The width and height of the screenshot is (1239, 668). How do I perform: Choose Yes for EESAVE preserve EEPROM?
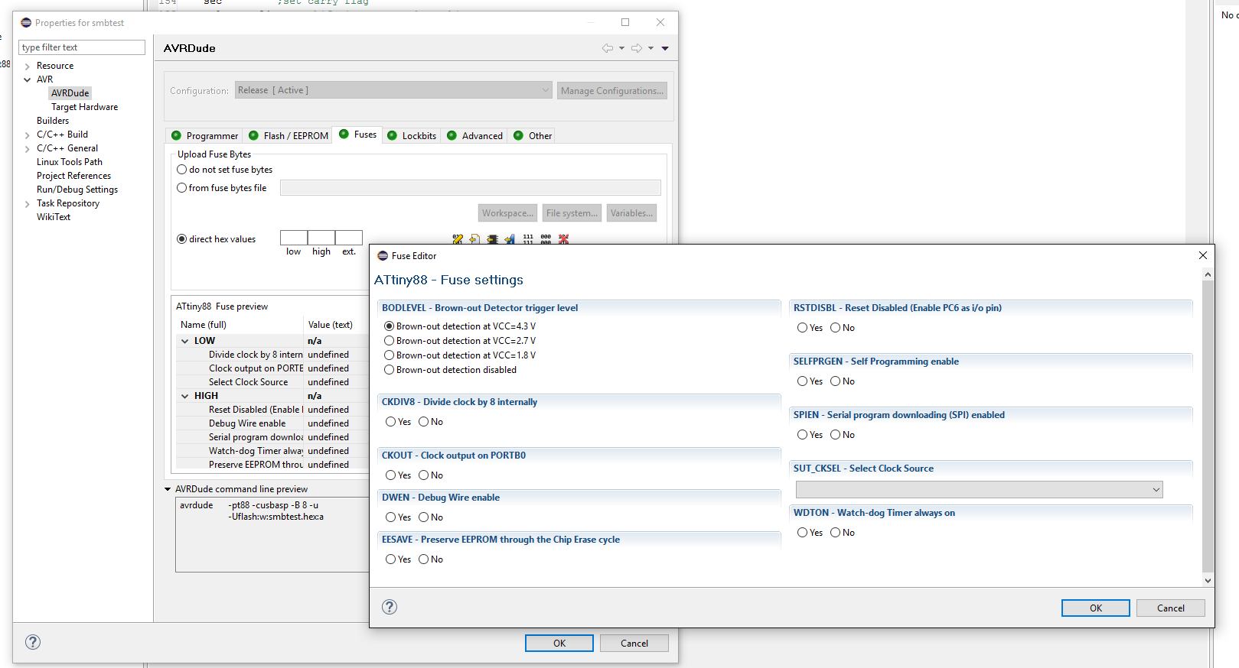click(x=391, y=559)
